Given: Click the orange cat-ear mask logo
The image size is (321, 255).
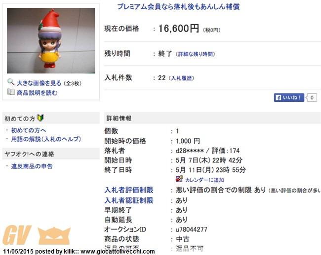Looking at the screenshot, I should point(54,235).
